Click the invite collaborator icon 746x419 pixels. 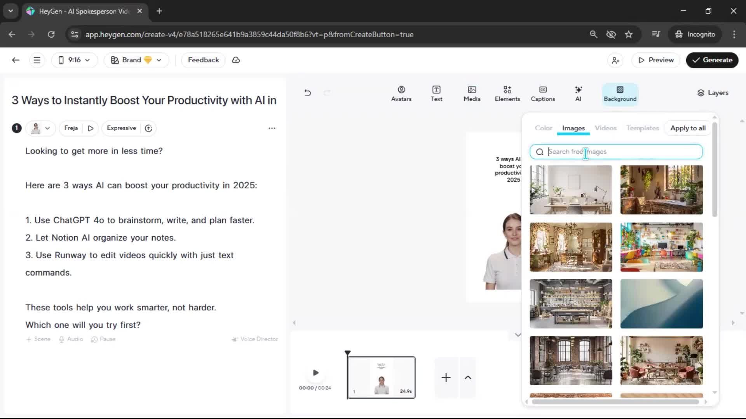click(x=615, y=60)
